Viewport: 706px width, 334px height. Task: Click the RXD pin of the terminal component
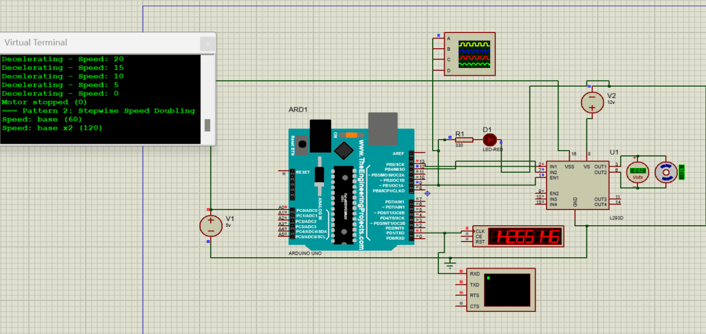tap(461, 274)
